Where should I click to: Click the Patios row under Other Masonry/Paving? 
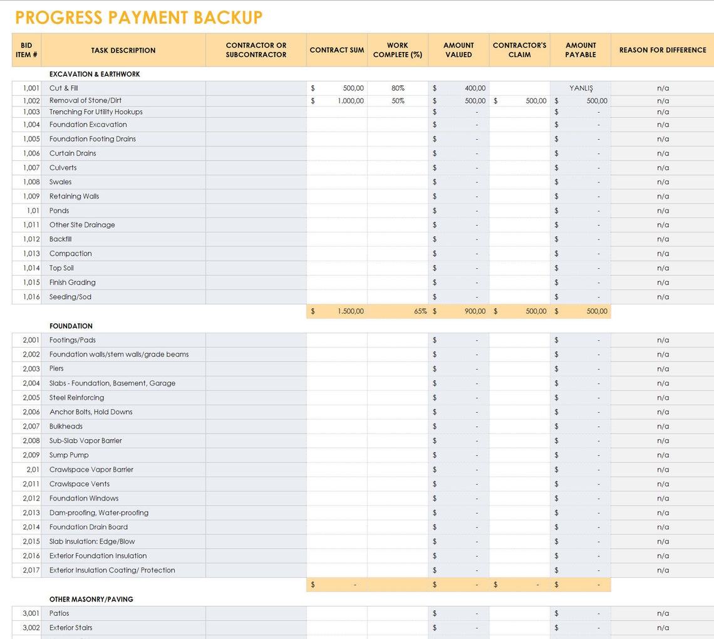coord(59,613)
